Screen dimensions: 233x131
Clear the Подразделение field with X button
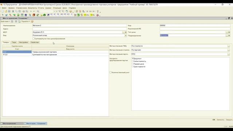[x=229, y=36]
